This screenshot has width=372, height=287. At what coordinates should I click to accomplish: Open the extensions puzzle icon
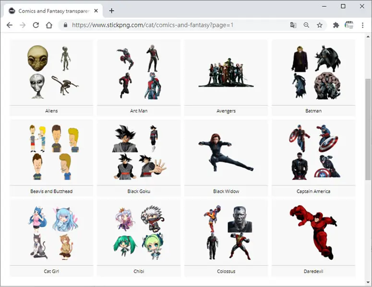pos(336,25)
